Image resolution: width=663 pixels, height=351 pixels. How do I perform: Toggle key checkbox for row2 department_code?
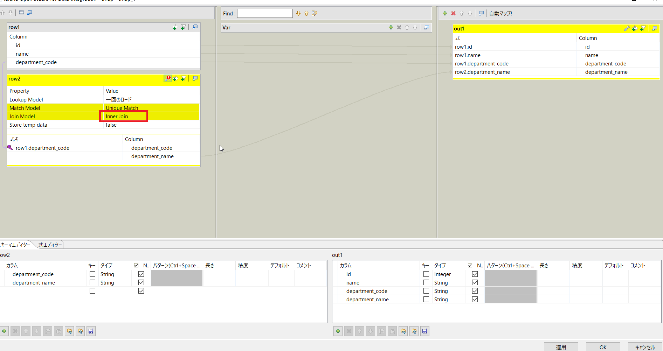[x=92, y=274]
